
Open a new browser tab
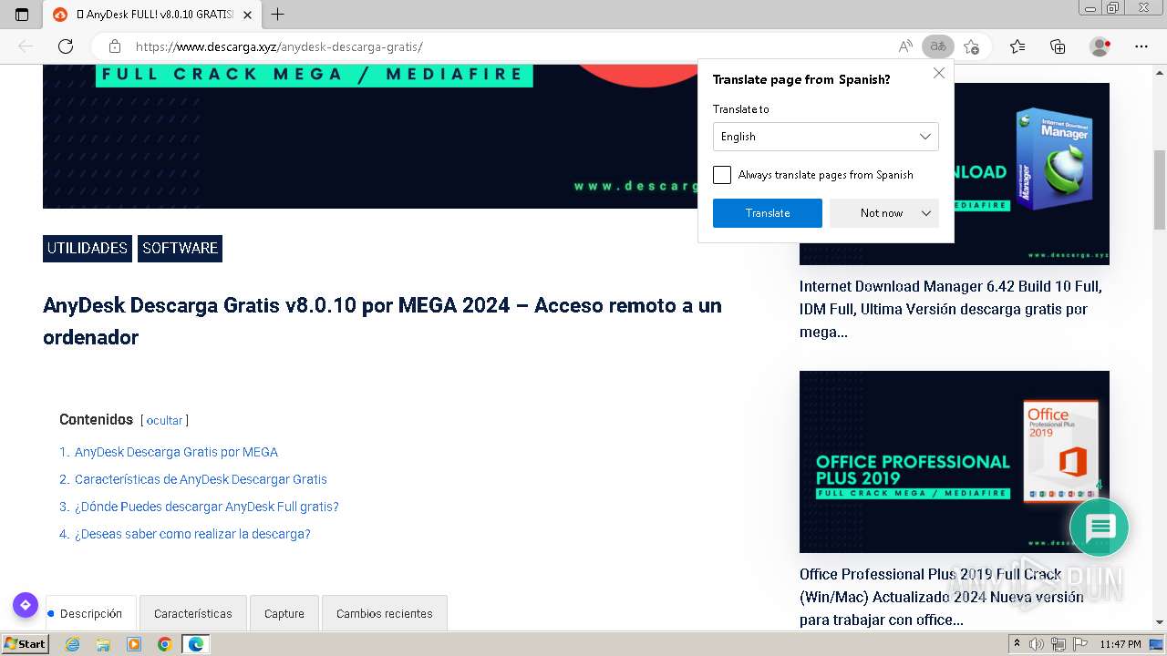coord(278,15)
